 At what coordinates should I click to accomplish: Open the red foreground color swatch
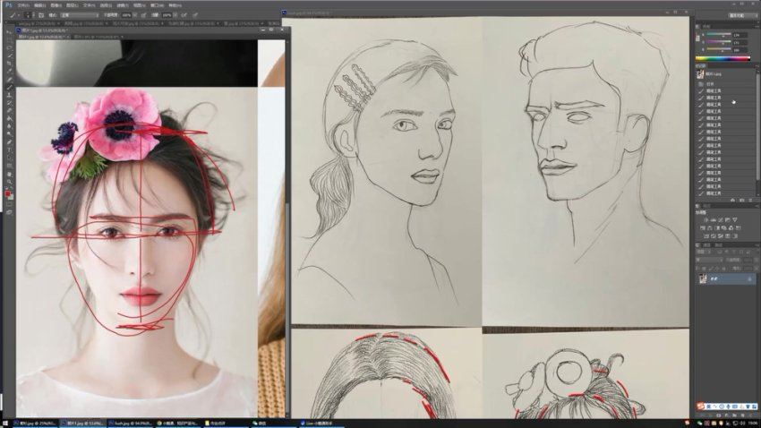pos(7,193)
